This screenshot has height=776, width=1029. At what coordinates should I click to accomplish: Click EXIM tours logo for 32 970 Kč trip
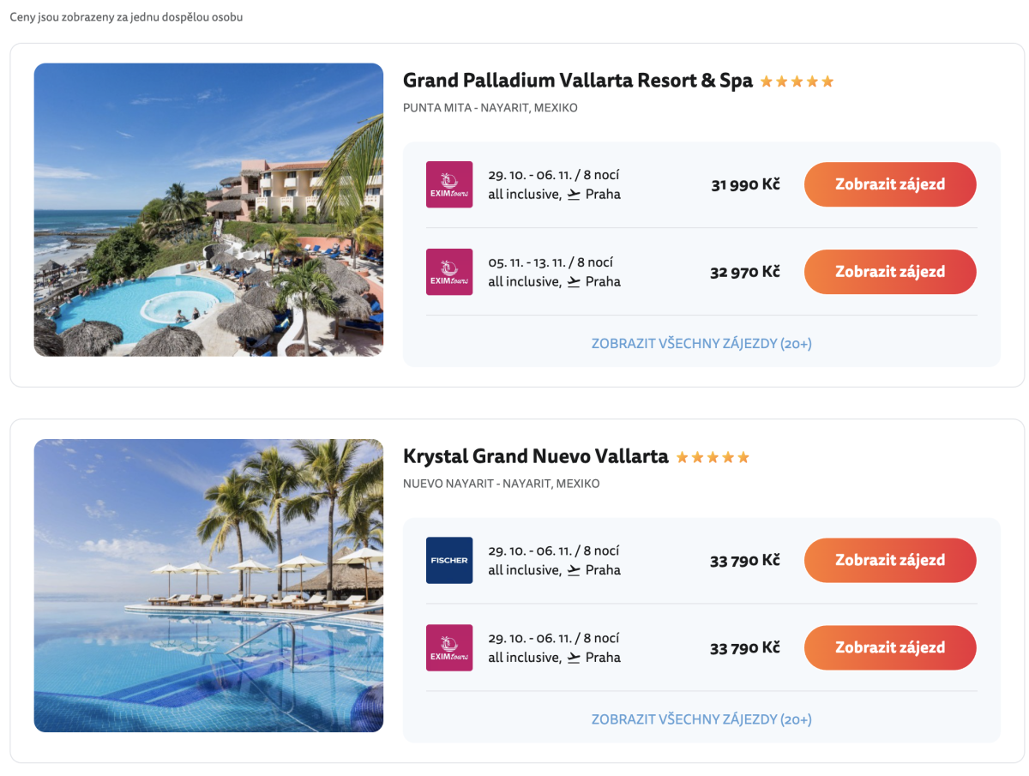tap(448, 272)
